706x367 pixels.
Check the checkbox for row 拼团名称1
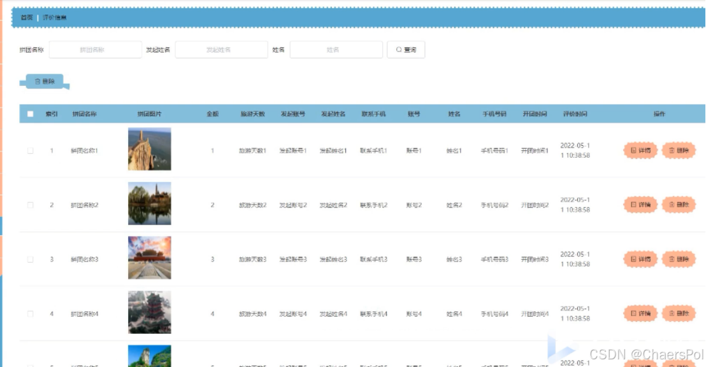(x=30, y=151)
